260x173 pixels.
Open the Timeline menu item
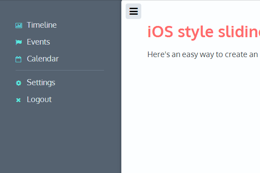[42, 25]
